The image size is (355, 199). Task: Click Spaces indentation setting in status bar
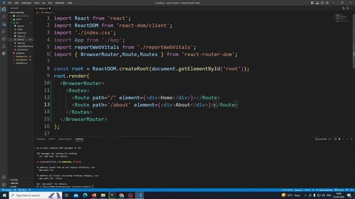[x=298, y=190]
